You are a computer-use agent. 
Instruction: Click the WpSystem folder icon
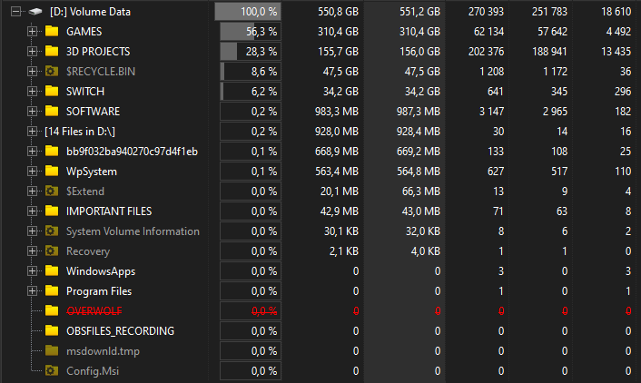pyautogui.click(x=52, y=171)
